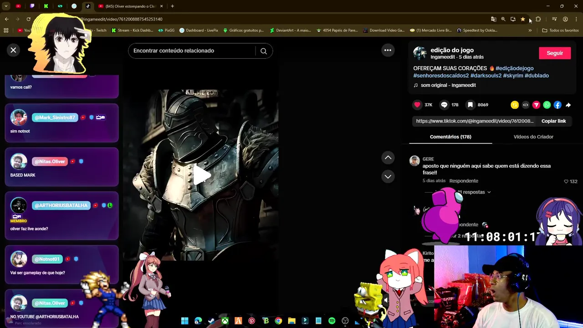
Task: Click the Seguir follow button
Action: click(555, 53)
